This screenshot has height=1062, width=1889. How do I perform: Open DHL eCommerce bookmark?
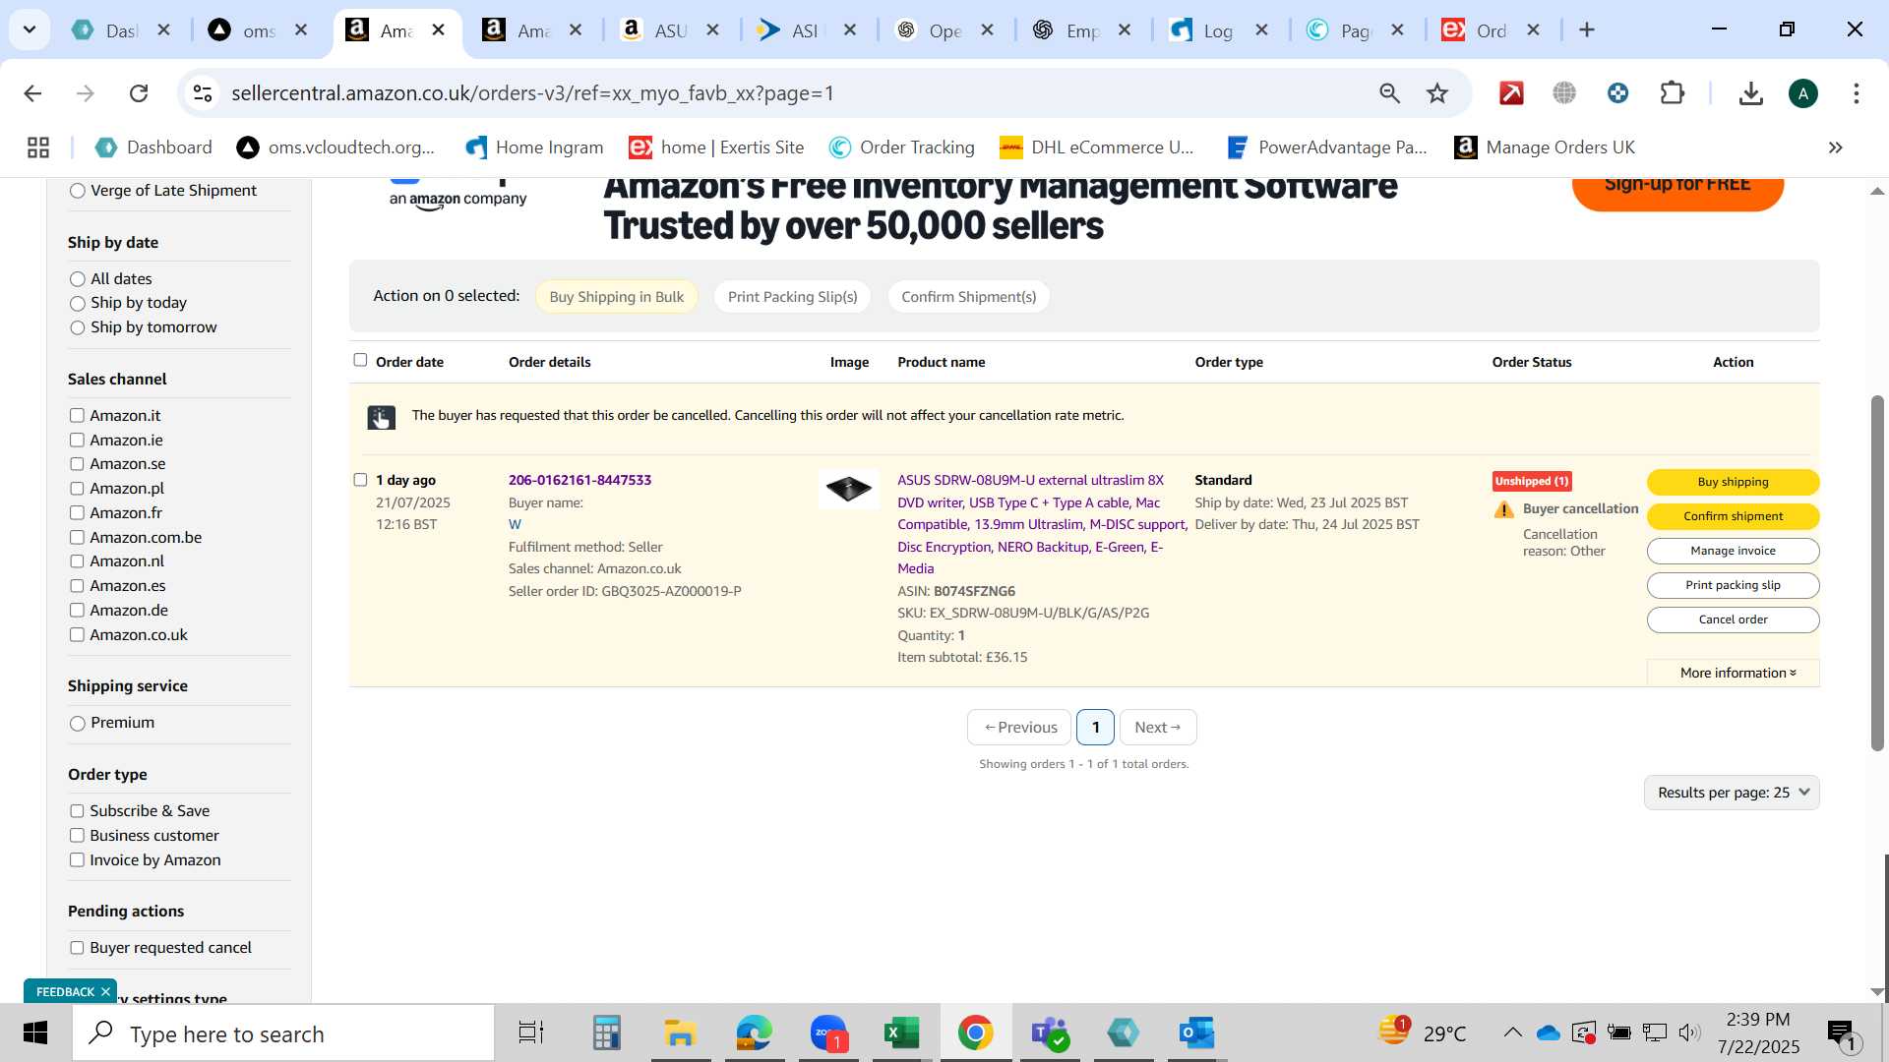(1096, 147)
